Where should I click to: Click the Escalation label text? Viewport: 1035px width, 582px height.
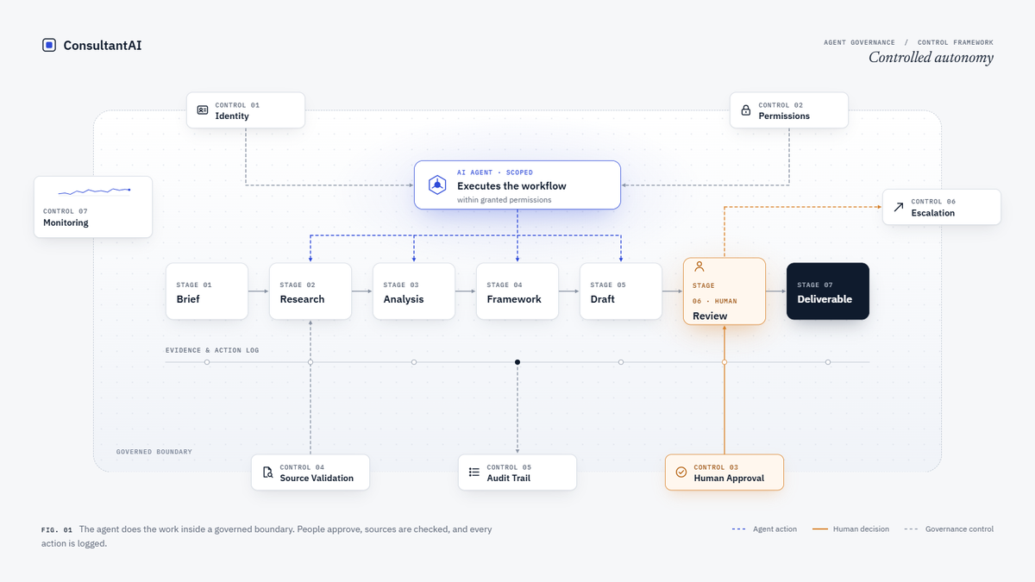click(x=933, y=213)
